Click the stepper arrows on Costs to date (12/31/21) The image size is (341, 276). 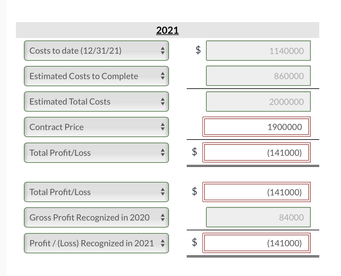(163, 51)
